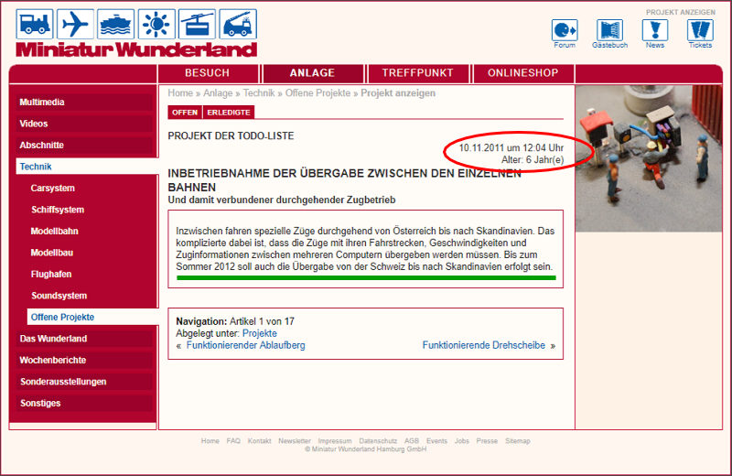Screen dimensions: 732x476
Task: Open Sitemap link in the footer
Action: 518,441
